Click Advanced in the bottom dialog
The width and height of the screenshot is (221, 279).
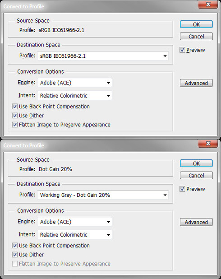tap(196, 222)
